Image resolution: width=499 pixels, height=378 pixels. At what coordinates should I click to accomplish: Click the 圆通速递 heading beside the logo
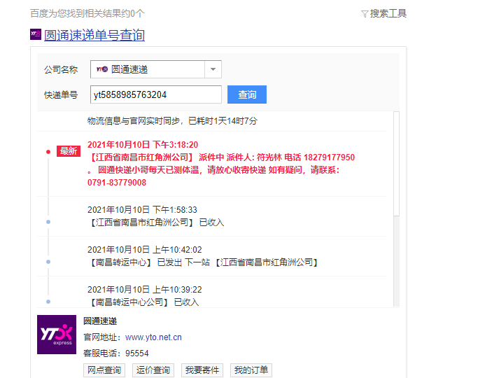point(100,321)
